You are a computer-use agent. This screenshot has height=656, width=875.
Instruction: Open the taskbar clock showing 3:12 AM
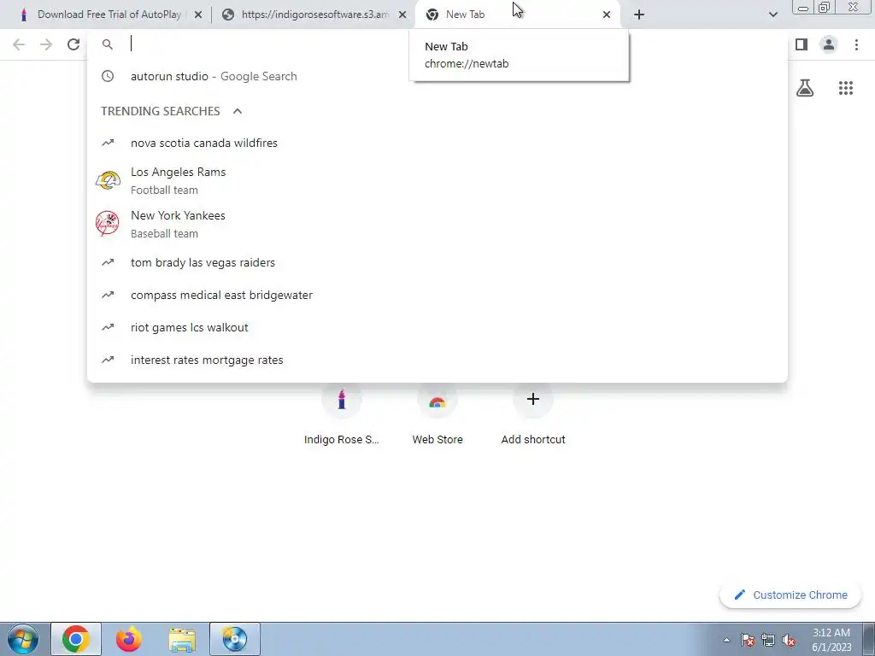pyautogui.click(x=831, y=640)
